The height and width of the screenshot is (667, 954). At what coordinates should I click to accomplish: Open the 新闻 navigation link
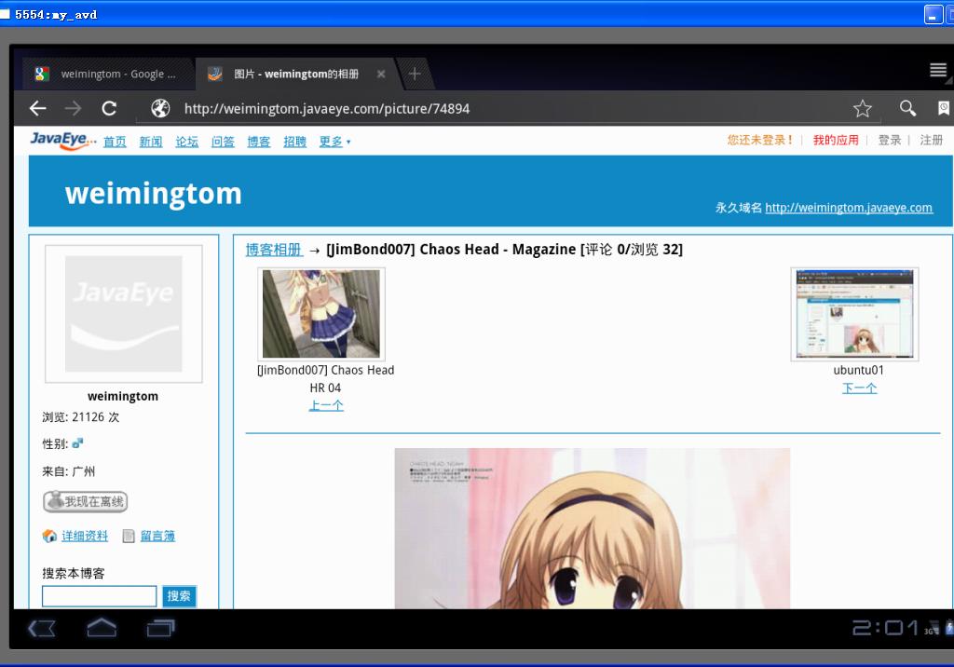click(151, 142)
